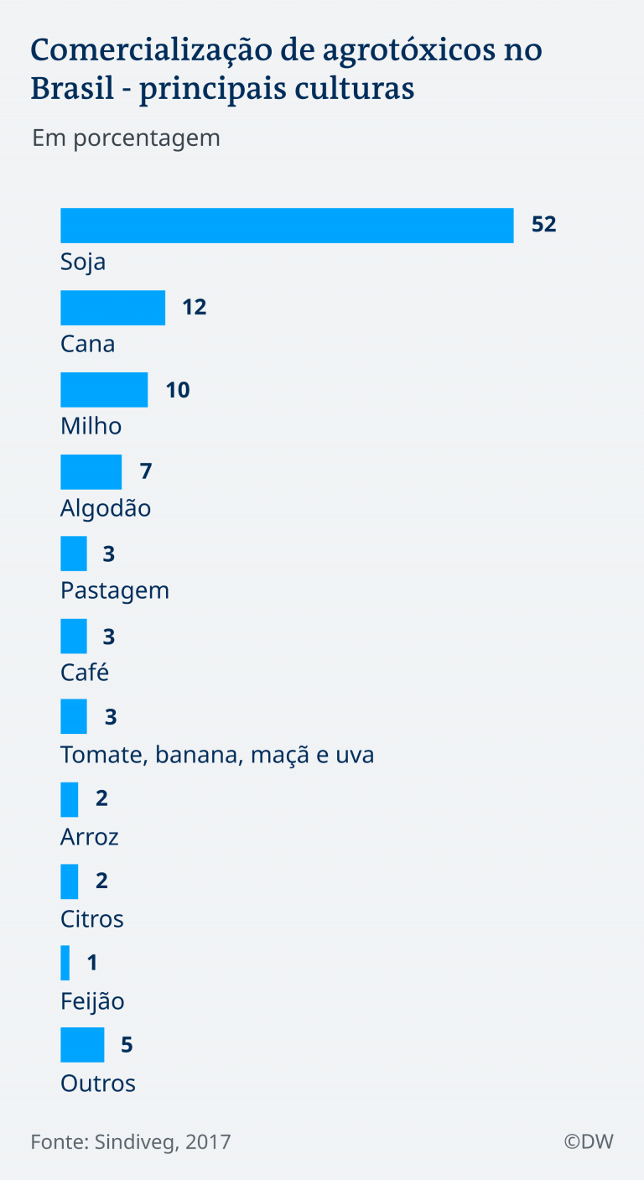This screenshot has height=1180, width=644.
Task: Click the Pastagem bar
Action: [x=74, y=554]
